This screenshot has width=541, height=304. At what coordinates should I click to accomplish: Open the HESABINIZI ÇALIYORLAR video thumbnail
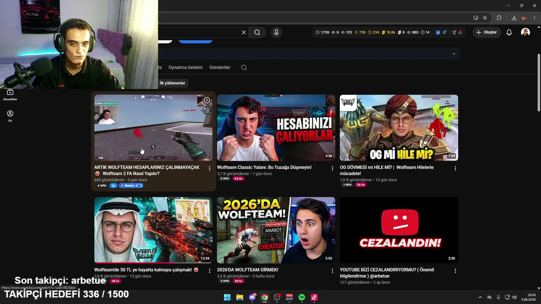(x=276, y=128)
